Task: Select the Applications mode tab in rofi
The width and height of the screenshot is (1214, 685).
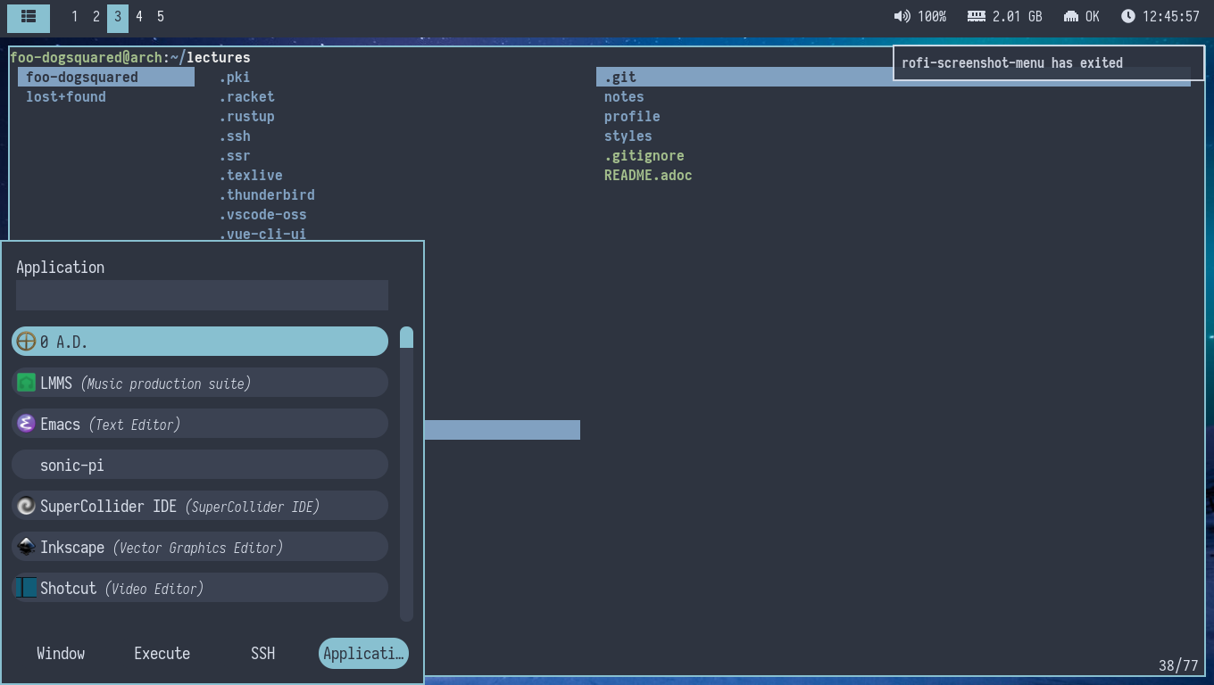Action: 363,653
